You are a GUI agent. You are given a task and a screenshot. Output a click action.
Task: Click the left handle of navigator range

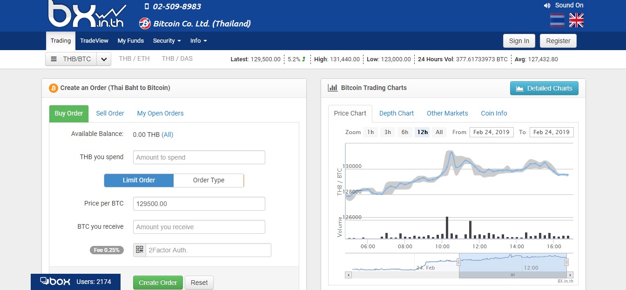458,263
